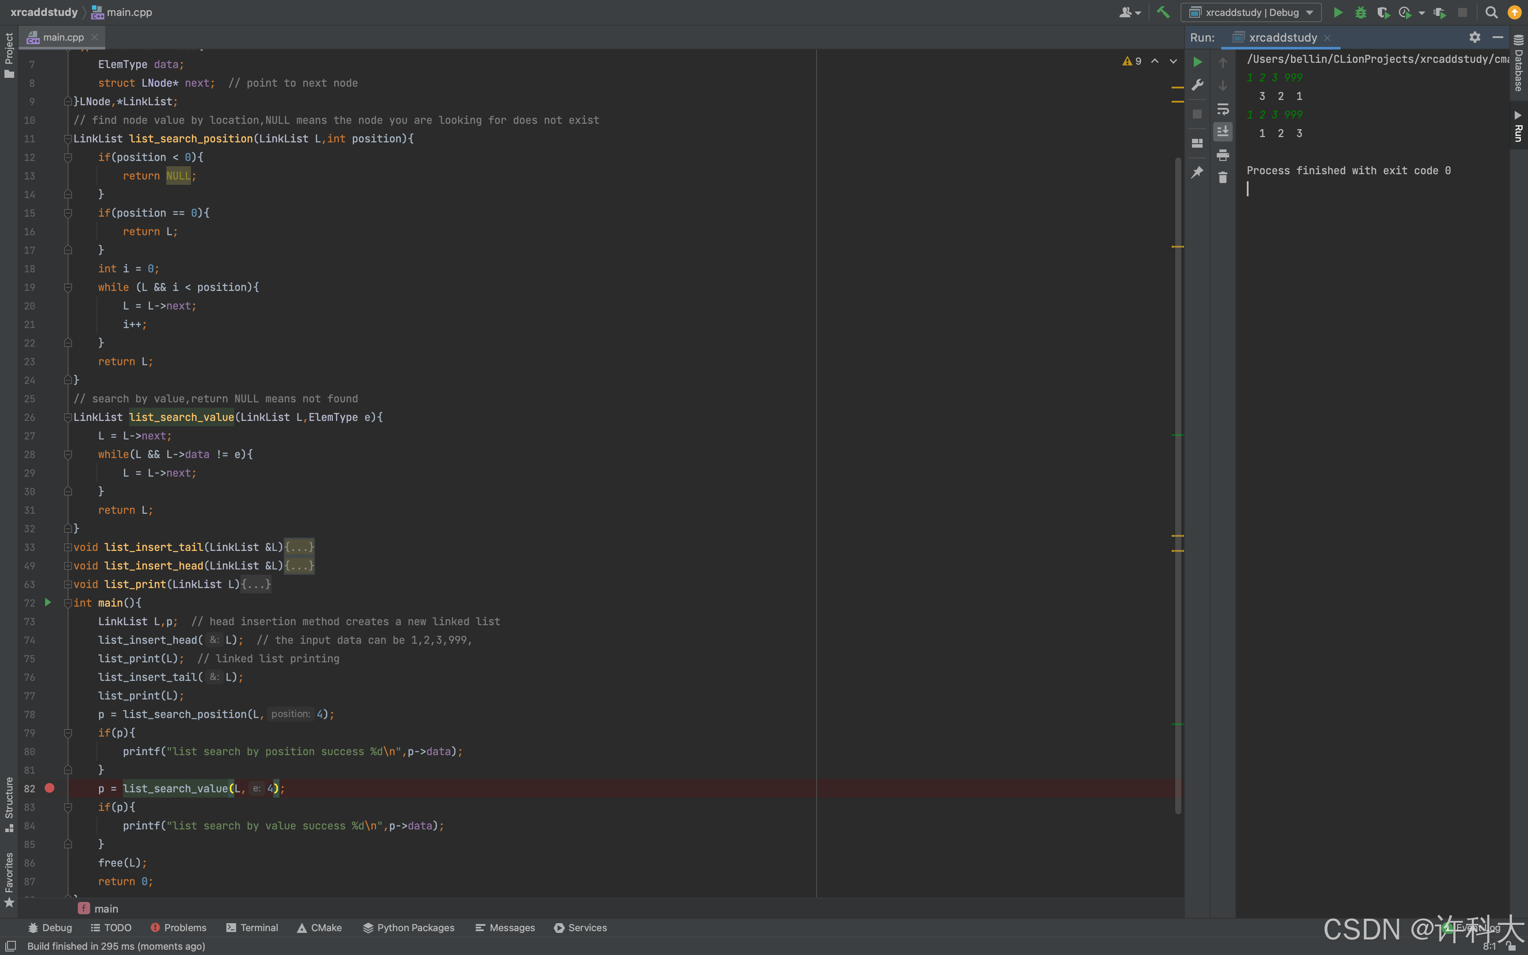Image resolution: width=1528 pixels, height=955 pixels.
Task: Click the green hammer Build icon
Action: click(1162, 12)
